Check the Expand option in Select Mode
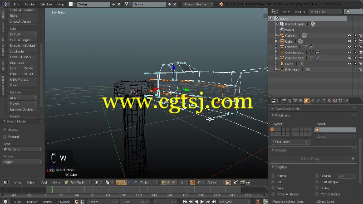 (x=5, y=137)
